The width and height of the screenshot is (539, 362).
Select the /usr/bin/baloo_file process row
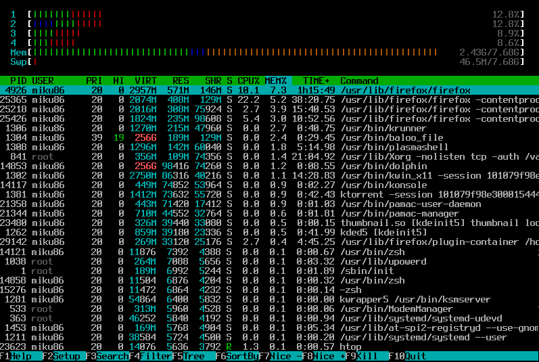pos(269,138)
